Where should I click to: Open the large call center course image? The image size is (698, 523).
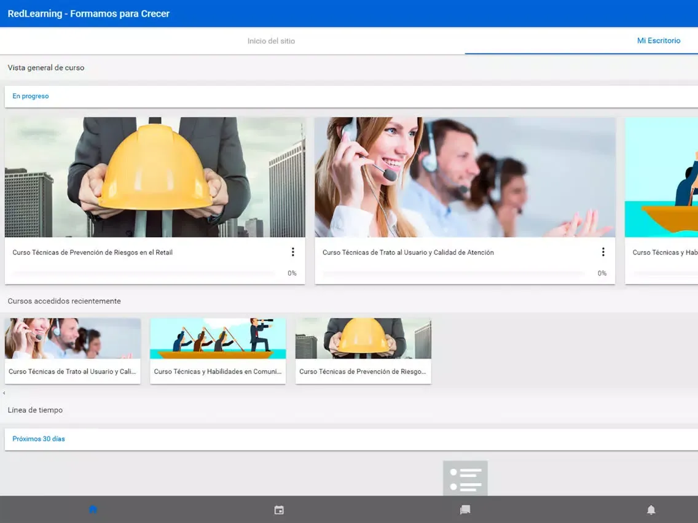point(465,177)
